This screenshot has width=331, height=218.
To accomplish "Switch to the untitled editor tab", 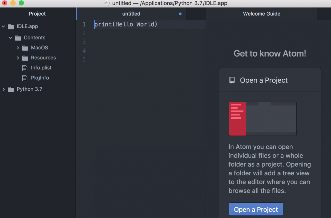I will tap(131, 14).
